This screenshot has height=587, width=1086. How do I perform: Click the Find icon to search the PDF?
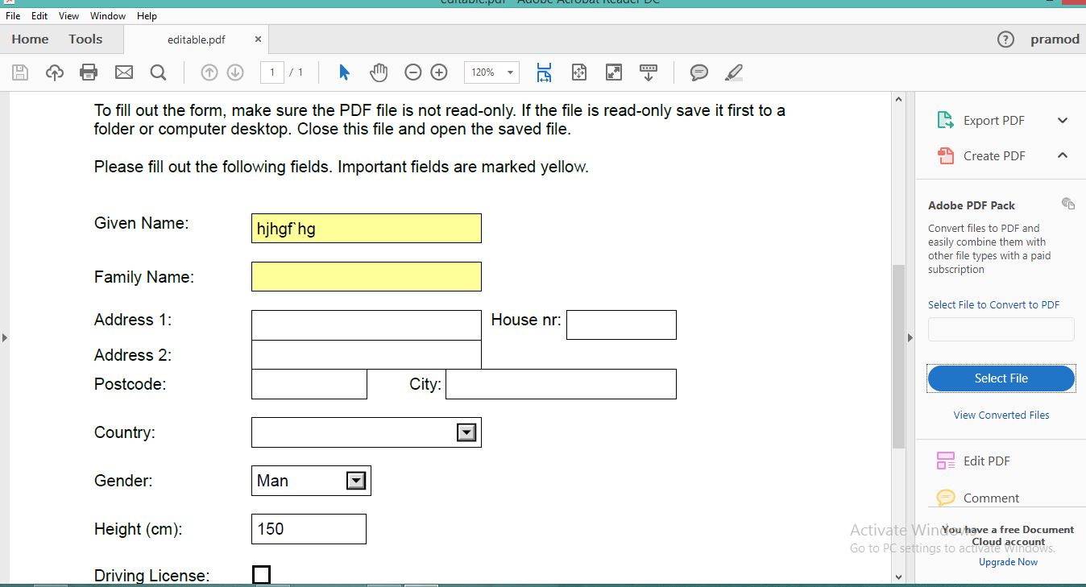click(158, 72)
